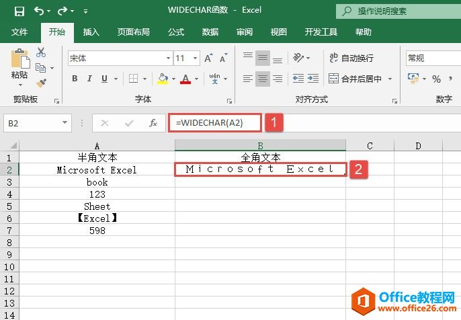Screen dimensions: 461x320
Task: Select column C header
Action: coord(370,145)
